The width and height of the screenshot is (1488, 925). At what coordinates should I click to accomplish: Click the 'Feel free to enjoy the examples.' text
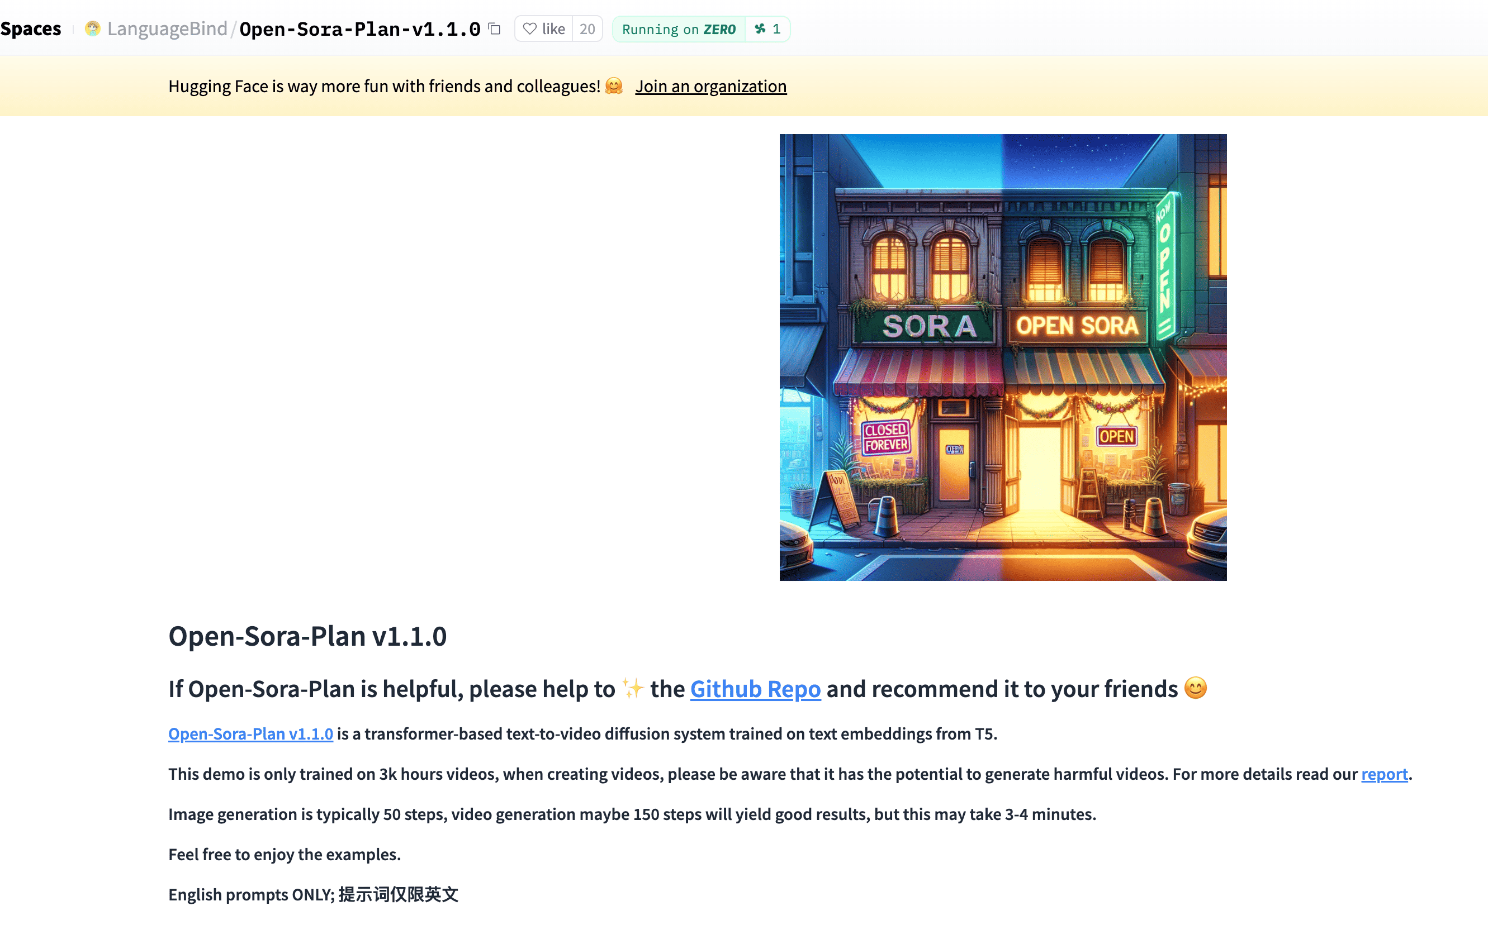(x=285, y=854)
